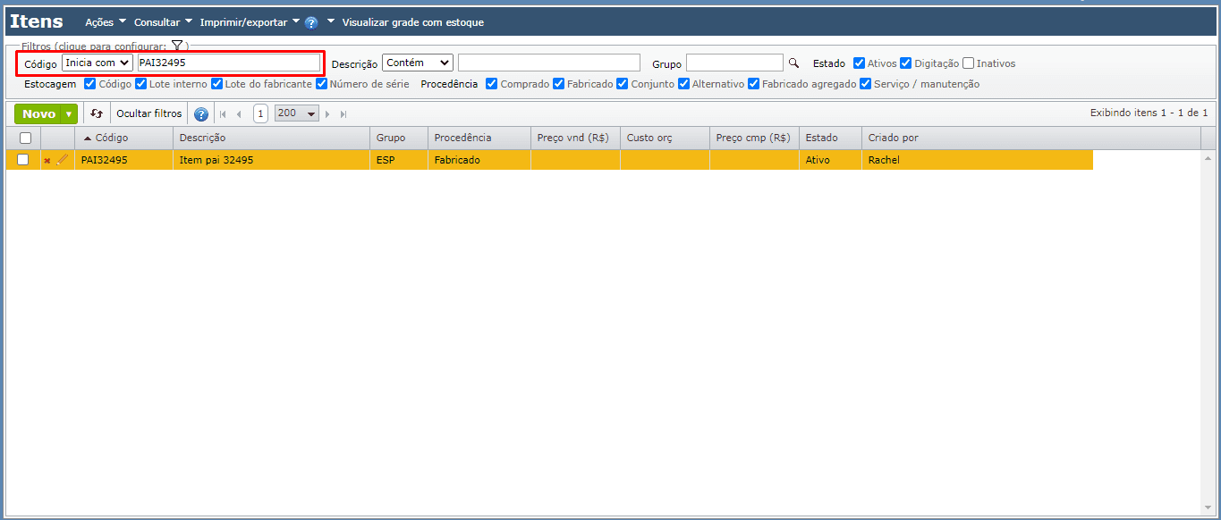The height and width of the screenshot is (520, 1221).
Task: Uncheck Serviço / manutenção checkbox
Action: click(866, 84)
